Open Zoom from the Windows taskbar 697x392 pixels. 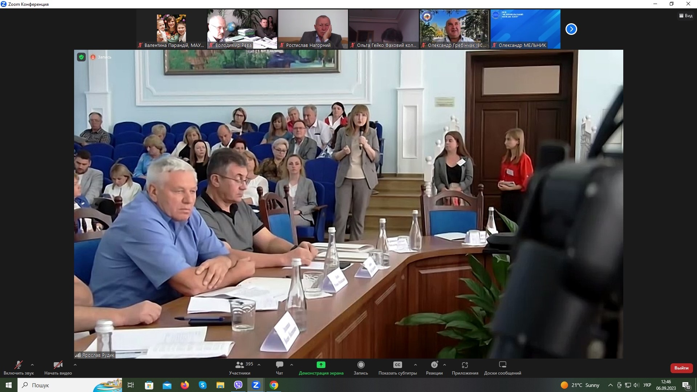256,385
